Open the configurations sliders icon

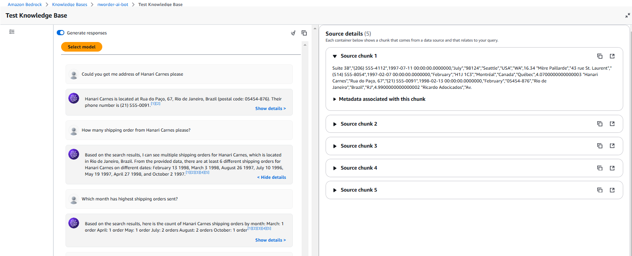pos(12,32)
